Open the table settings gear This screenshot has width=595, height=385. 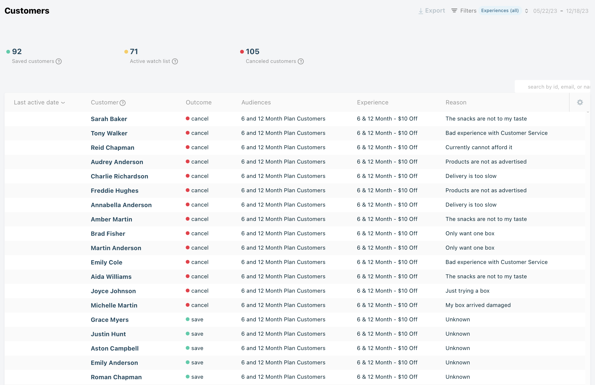point(580,102)
